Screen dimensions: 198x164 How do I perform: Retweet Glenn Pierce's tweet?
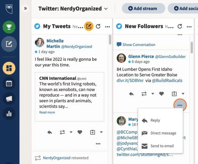(144, 94)
